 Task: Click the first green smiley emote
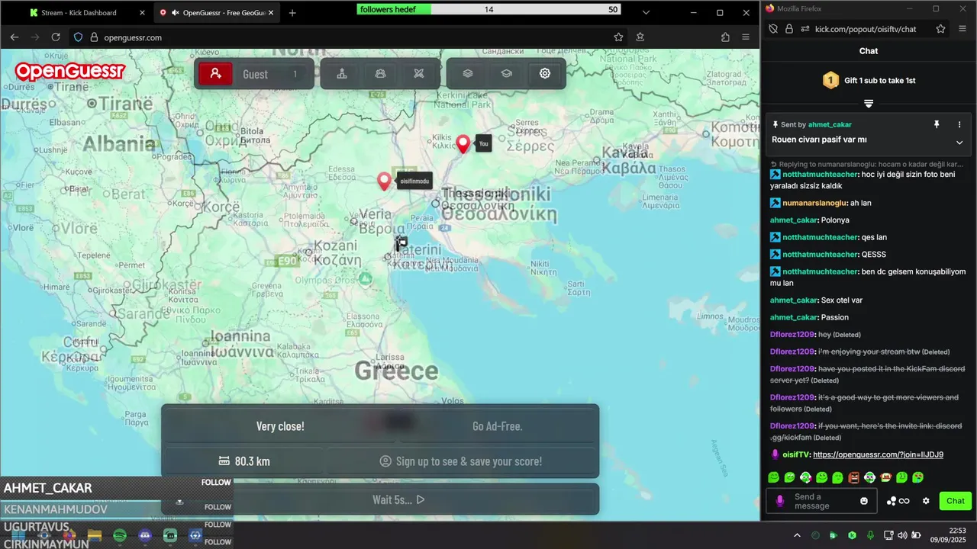coord(773,478)
